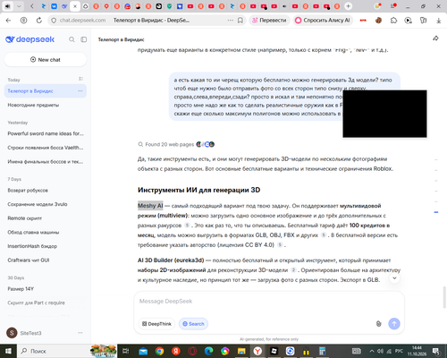The width and height of the screenshot is (447, 358).
Task: Open Craftwars чит GUI chat
Action: (x=46, y=260)
